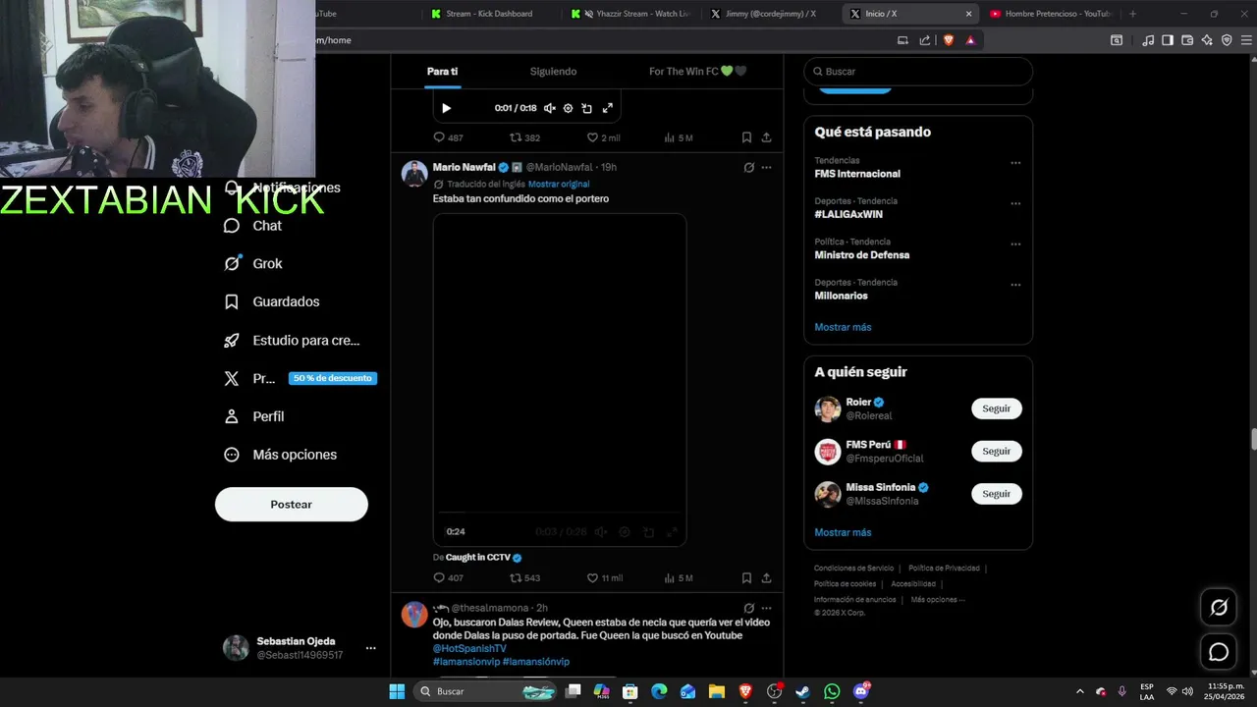Screen dimensions: 1257x707
Task: Share the post above Mario Nawfal's
Action: [x=766, y=137]
